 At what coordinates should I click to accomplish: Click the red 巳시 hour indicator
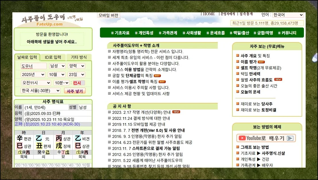[77, 83]
